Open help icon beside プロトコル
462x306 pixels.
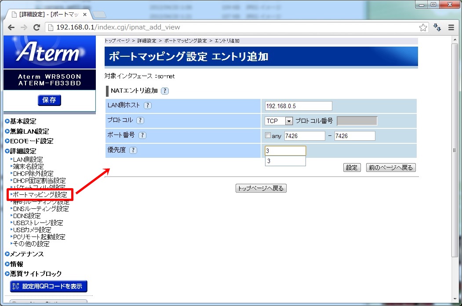click(140, 120)
